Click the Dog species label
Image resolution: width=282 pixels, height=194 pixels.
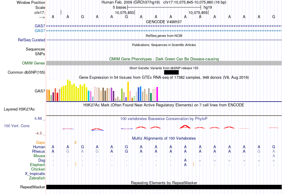tap(42, 160)
